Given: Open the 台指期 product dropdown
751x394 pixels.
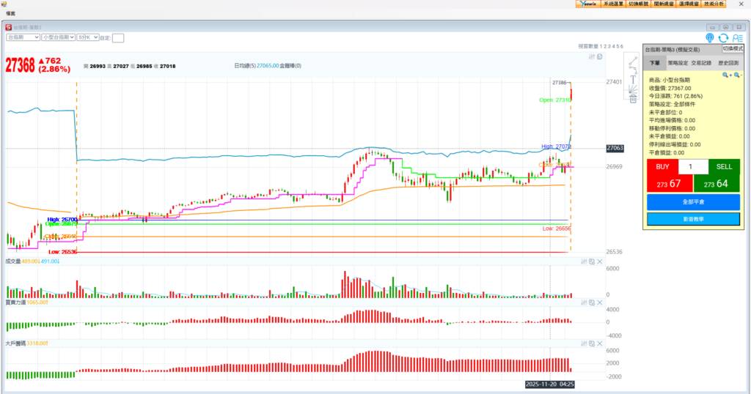Looking at the screenshot, I should 22,37.
